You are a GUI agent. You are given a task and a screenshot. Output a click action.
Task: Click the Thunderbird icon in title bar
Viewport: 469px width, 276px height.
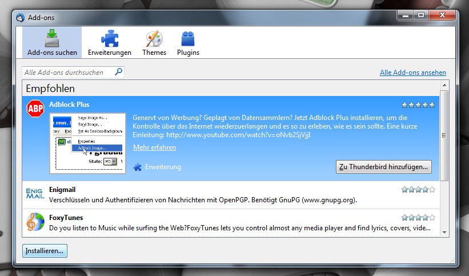click(x=21, y=18)
